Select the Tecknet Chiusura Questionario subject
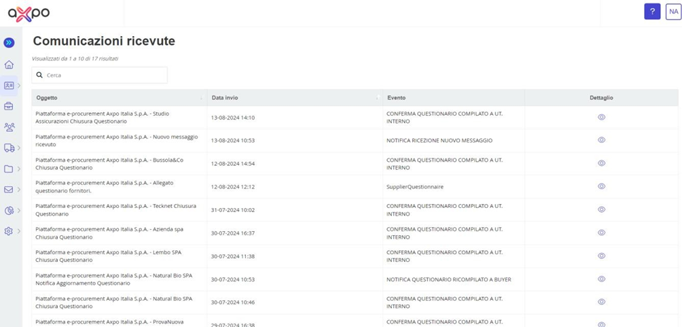This screenshot has width=682, height=327. point(115,210)
